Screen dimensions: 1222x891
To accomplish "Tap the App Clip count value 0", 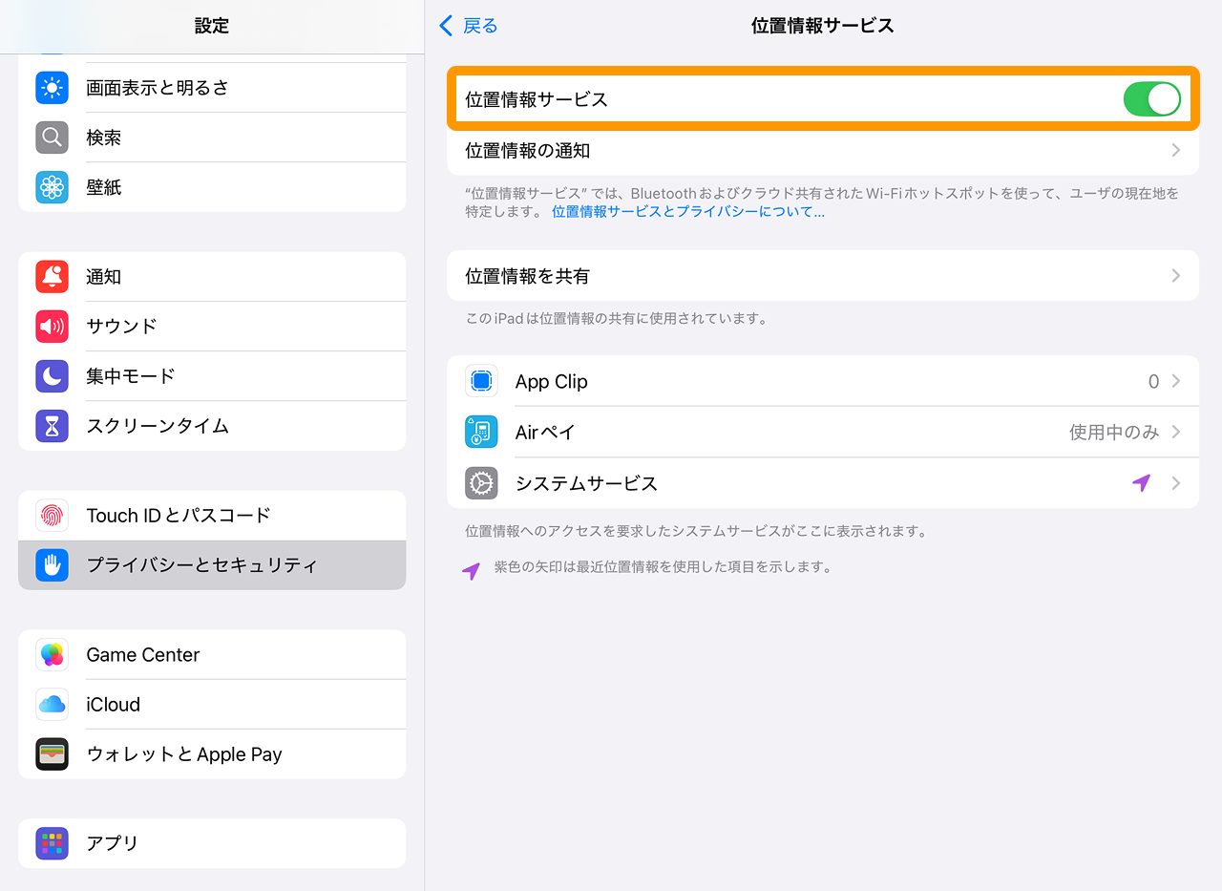I will [x=1153, y=382].
